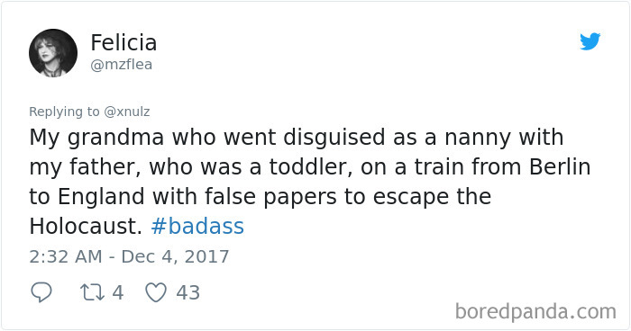The height and width of the screenshot is (331, 631).
Task: Click the Dec 4, 2017 date
Action: [175, 256]
